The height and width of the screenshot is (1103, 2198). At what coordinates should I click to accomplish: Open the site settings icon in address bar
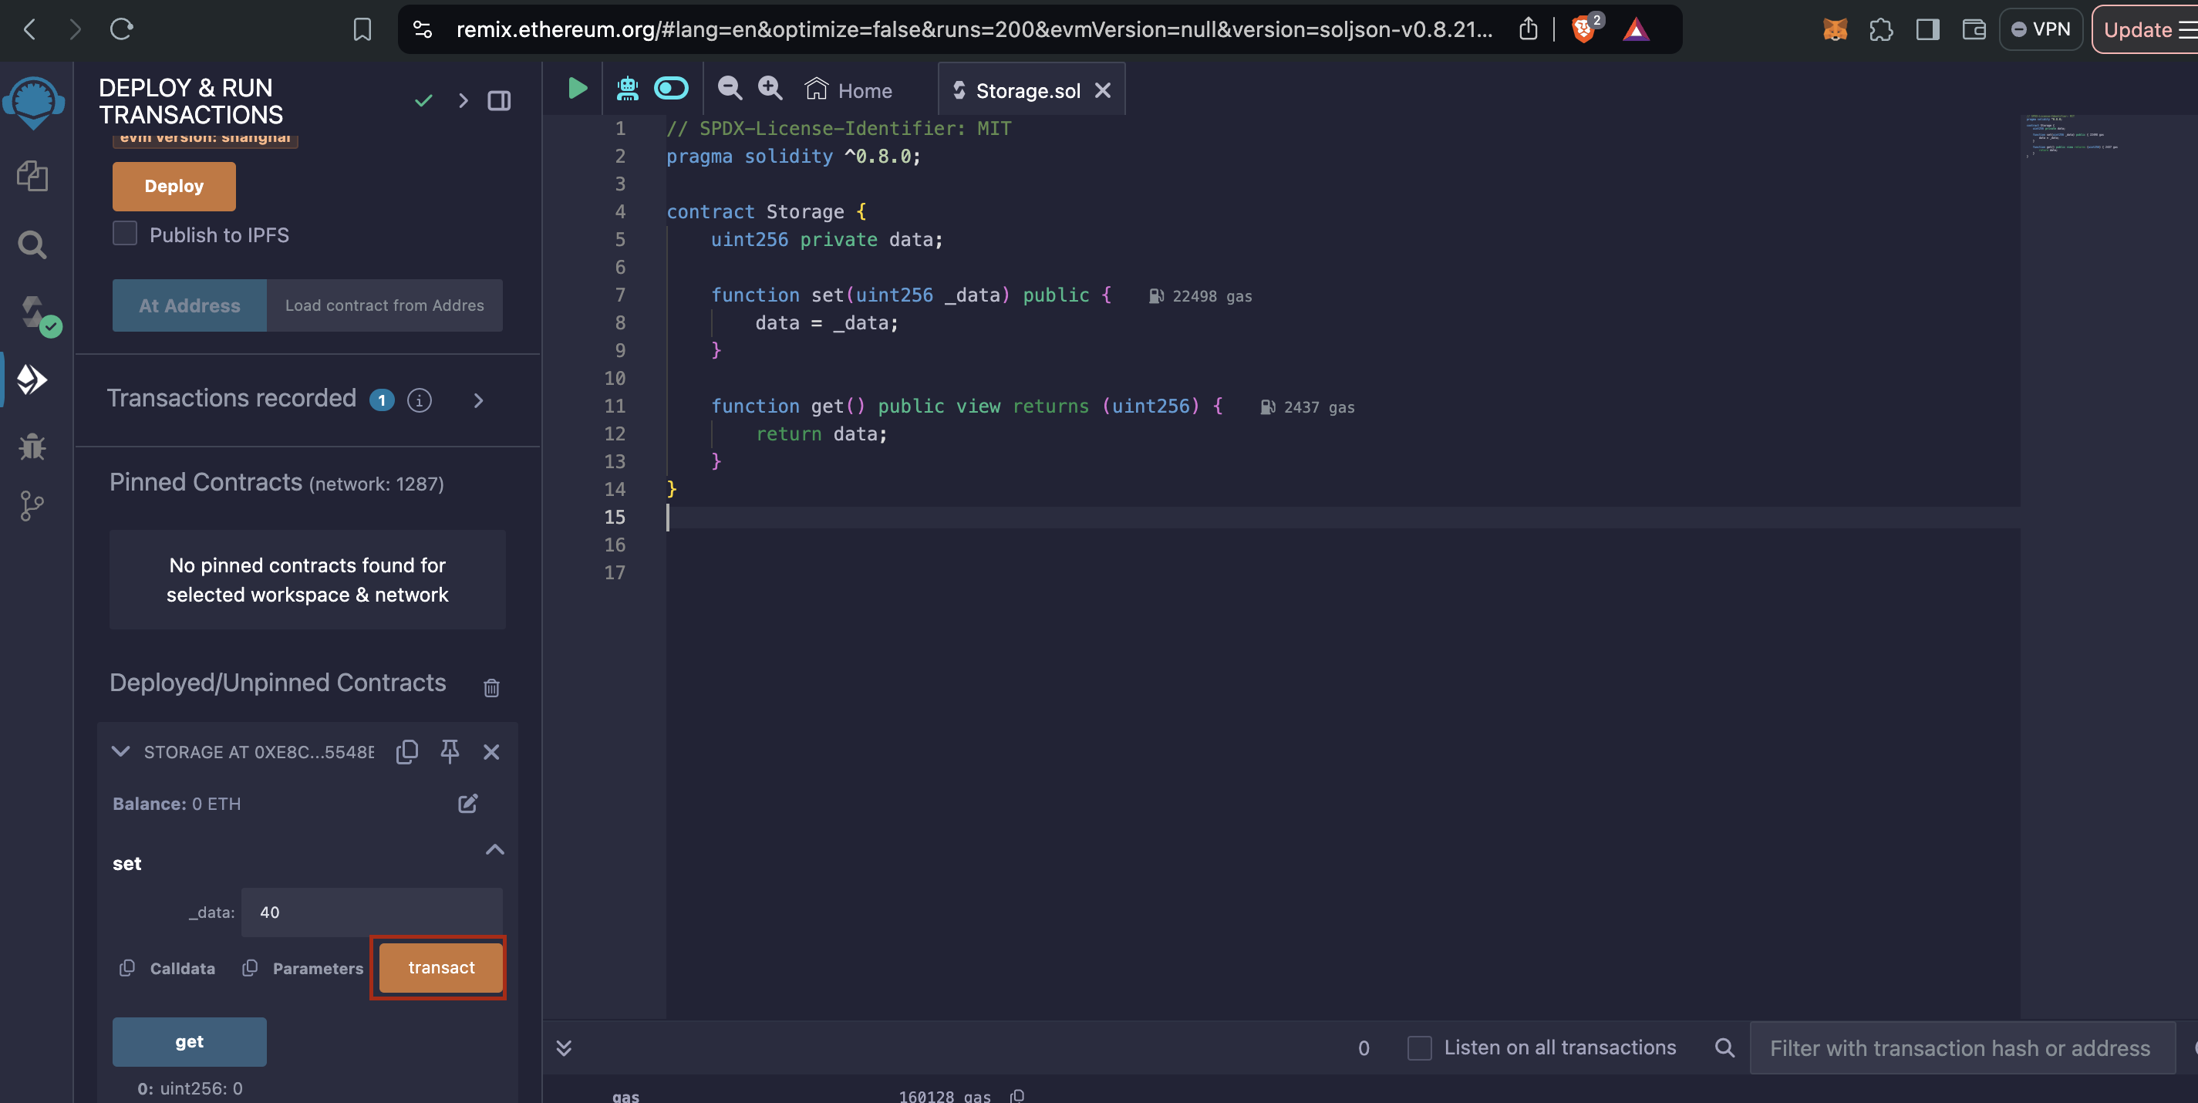[423, 30]
